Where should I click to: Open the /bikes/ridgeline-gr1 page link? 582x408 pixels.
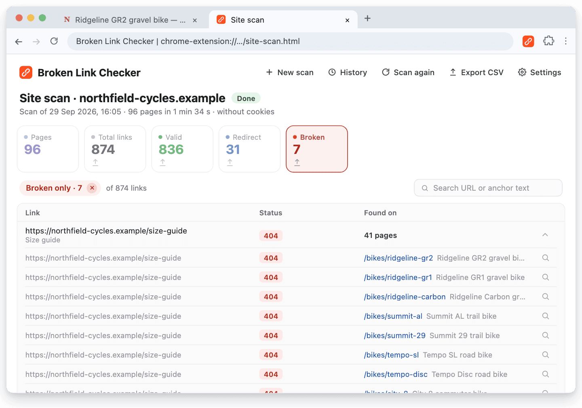click(x=398, y=277)
